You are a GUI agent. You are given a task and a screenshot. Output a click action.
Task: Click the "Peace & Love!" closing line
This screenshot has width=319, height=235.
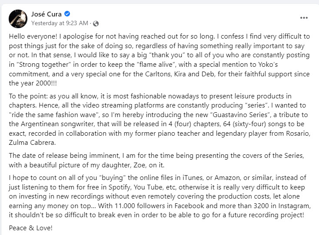[31, 228]
